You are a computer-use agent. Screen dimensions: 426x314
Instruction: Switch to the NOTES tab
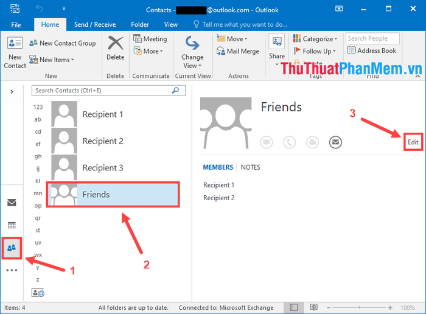click(x=250, y=167)
